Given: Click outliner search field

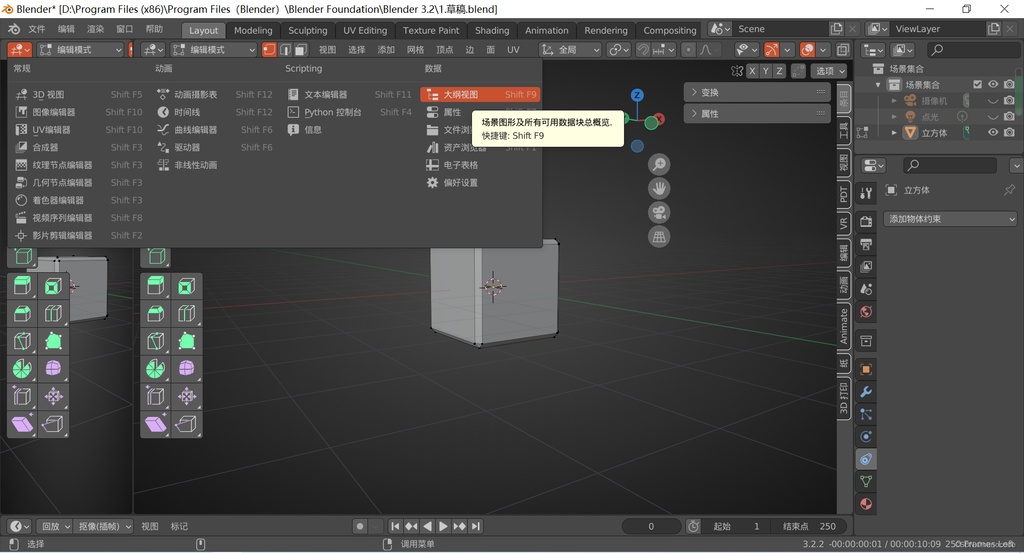Looking at the screenshot, I should [x=974, y=50].
